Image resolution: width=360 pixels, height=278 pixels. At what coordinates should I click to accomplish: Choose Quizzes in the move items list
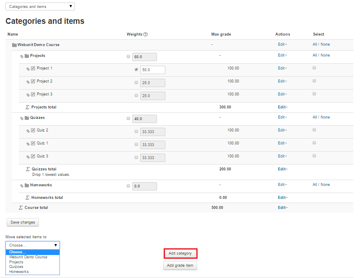(x=16, y=267)
